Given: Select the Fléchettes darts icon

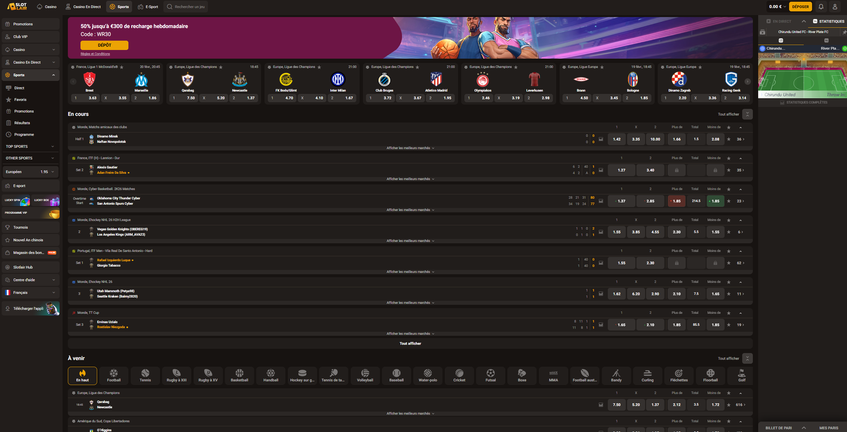Looking at the screenshot, I should [x=679, y=375].
